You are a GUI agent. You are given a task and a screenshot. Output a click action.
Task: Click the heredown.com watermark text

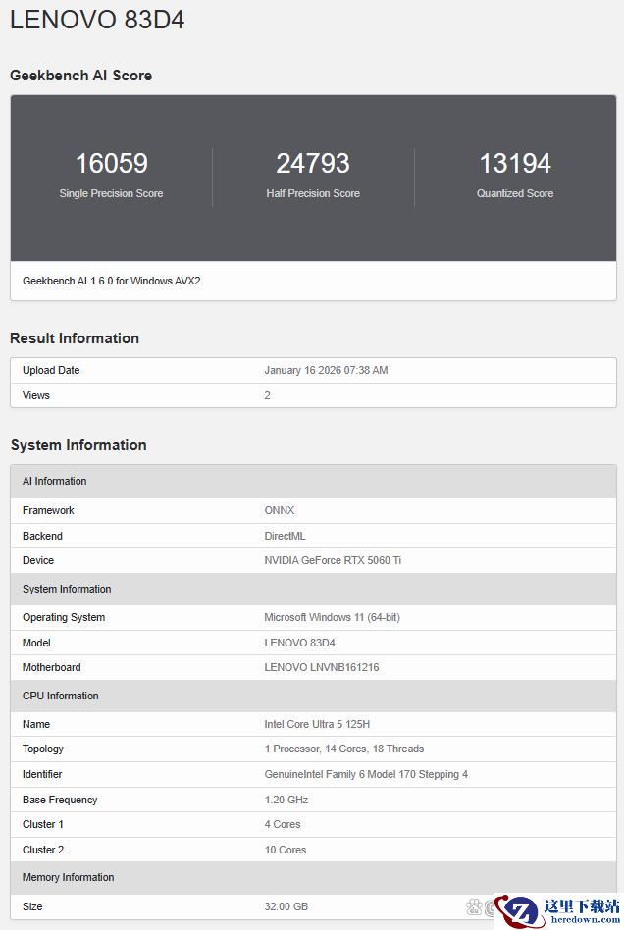tap(585, 921)
